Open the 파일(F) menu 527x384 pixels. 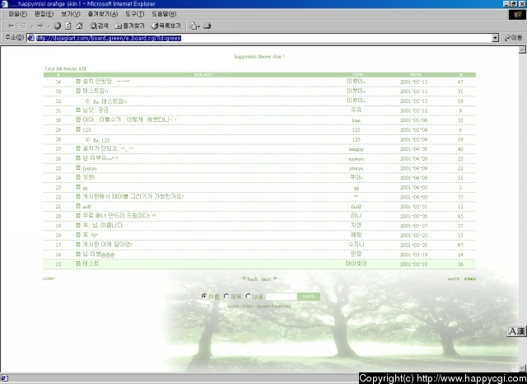point(18,14)
